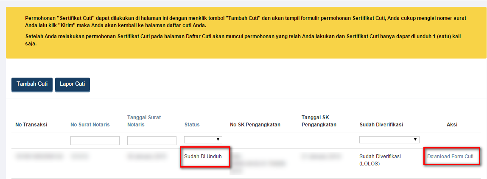Image resolution: width=487 pixels, height=179 pixels.
Task: Click the Sudah Di Unduh status cell
Action: click(203, 157)
